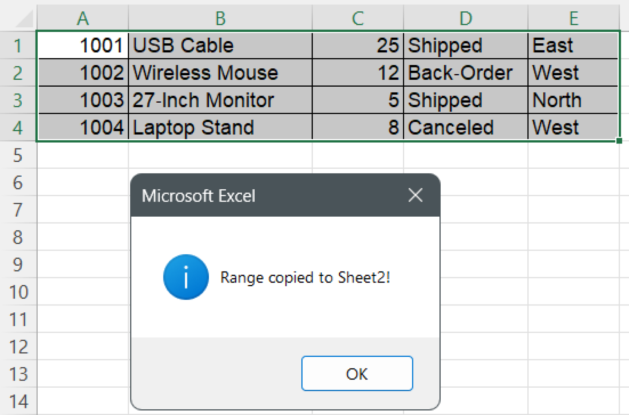629x415 pixels.
Task: Click the fill handle at selection corner
Action: click(619, 141)
